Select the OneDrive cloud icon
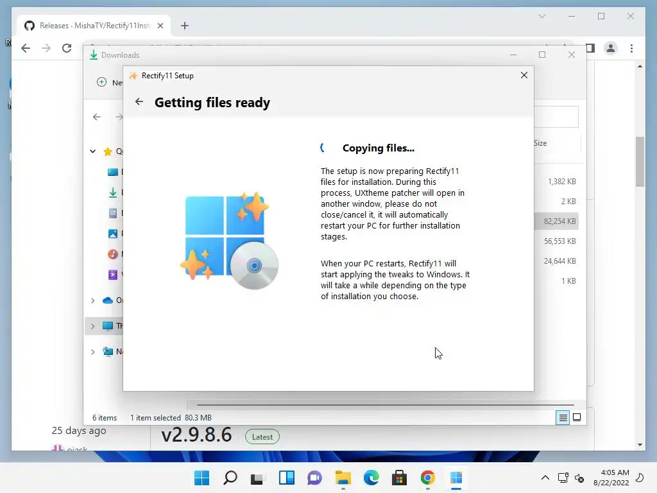The height and width of the screenshot is (493, 657). [108, 300]
